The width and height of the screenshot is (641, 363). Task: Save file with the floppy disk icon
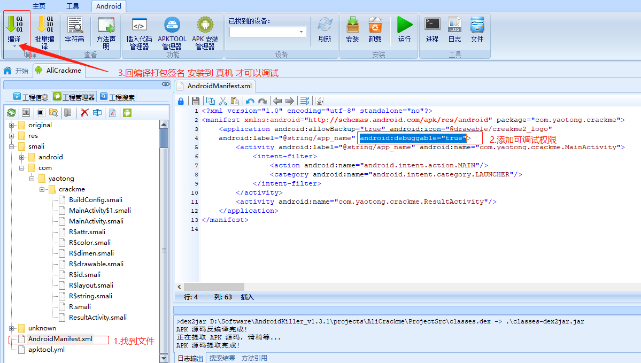196,101
